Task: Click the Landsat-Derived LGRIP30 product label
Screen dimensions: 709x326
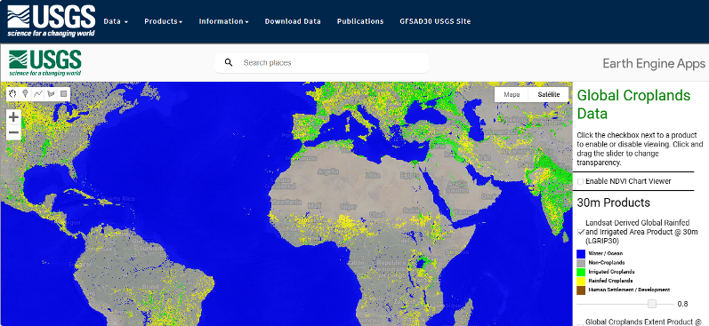Action: click(x=641, y=232)
